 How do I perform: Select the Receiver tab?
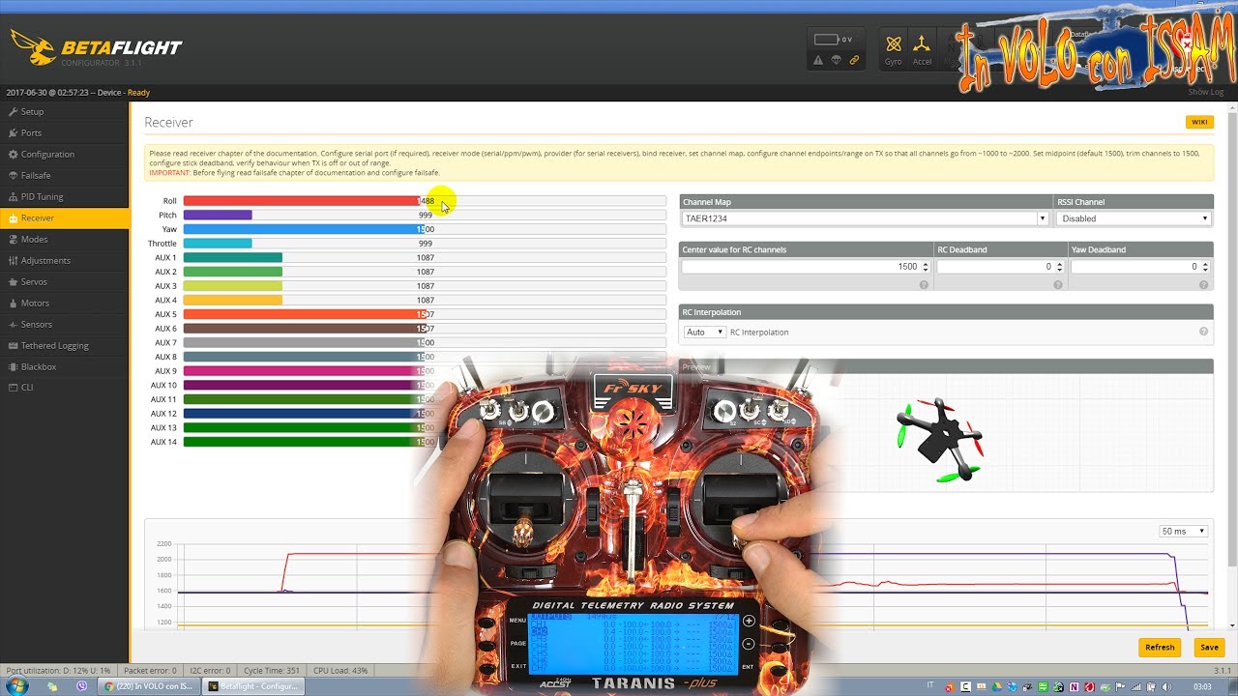[x=64, y=217]
